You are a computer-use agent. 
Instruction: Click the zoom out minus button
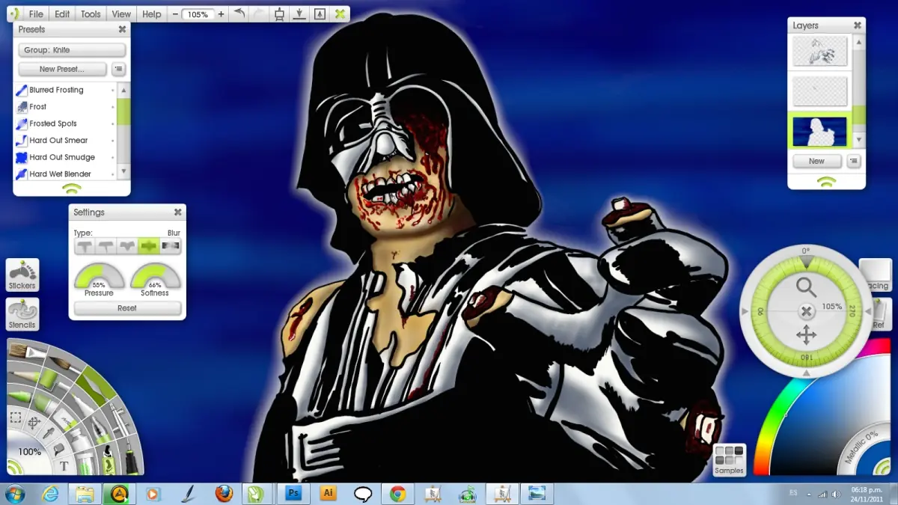(x=175, y=14)
